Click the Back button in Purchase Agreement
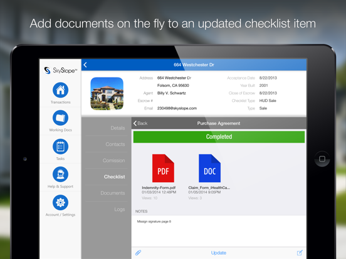The width and height of the screenshot is (346, 259). 140,123
